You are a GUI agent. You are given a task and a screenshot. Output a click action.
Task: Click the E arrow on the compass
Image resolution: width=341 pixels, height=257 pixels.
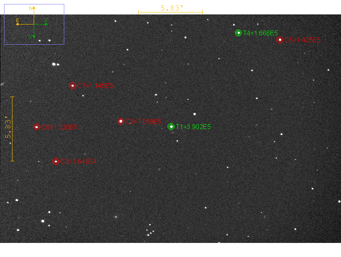(18, 24)
